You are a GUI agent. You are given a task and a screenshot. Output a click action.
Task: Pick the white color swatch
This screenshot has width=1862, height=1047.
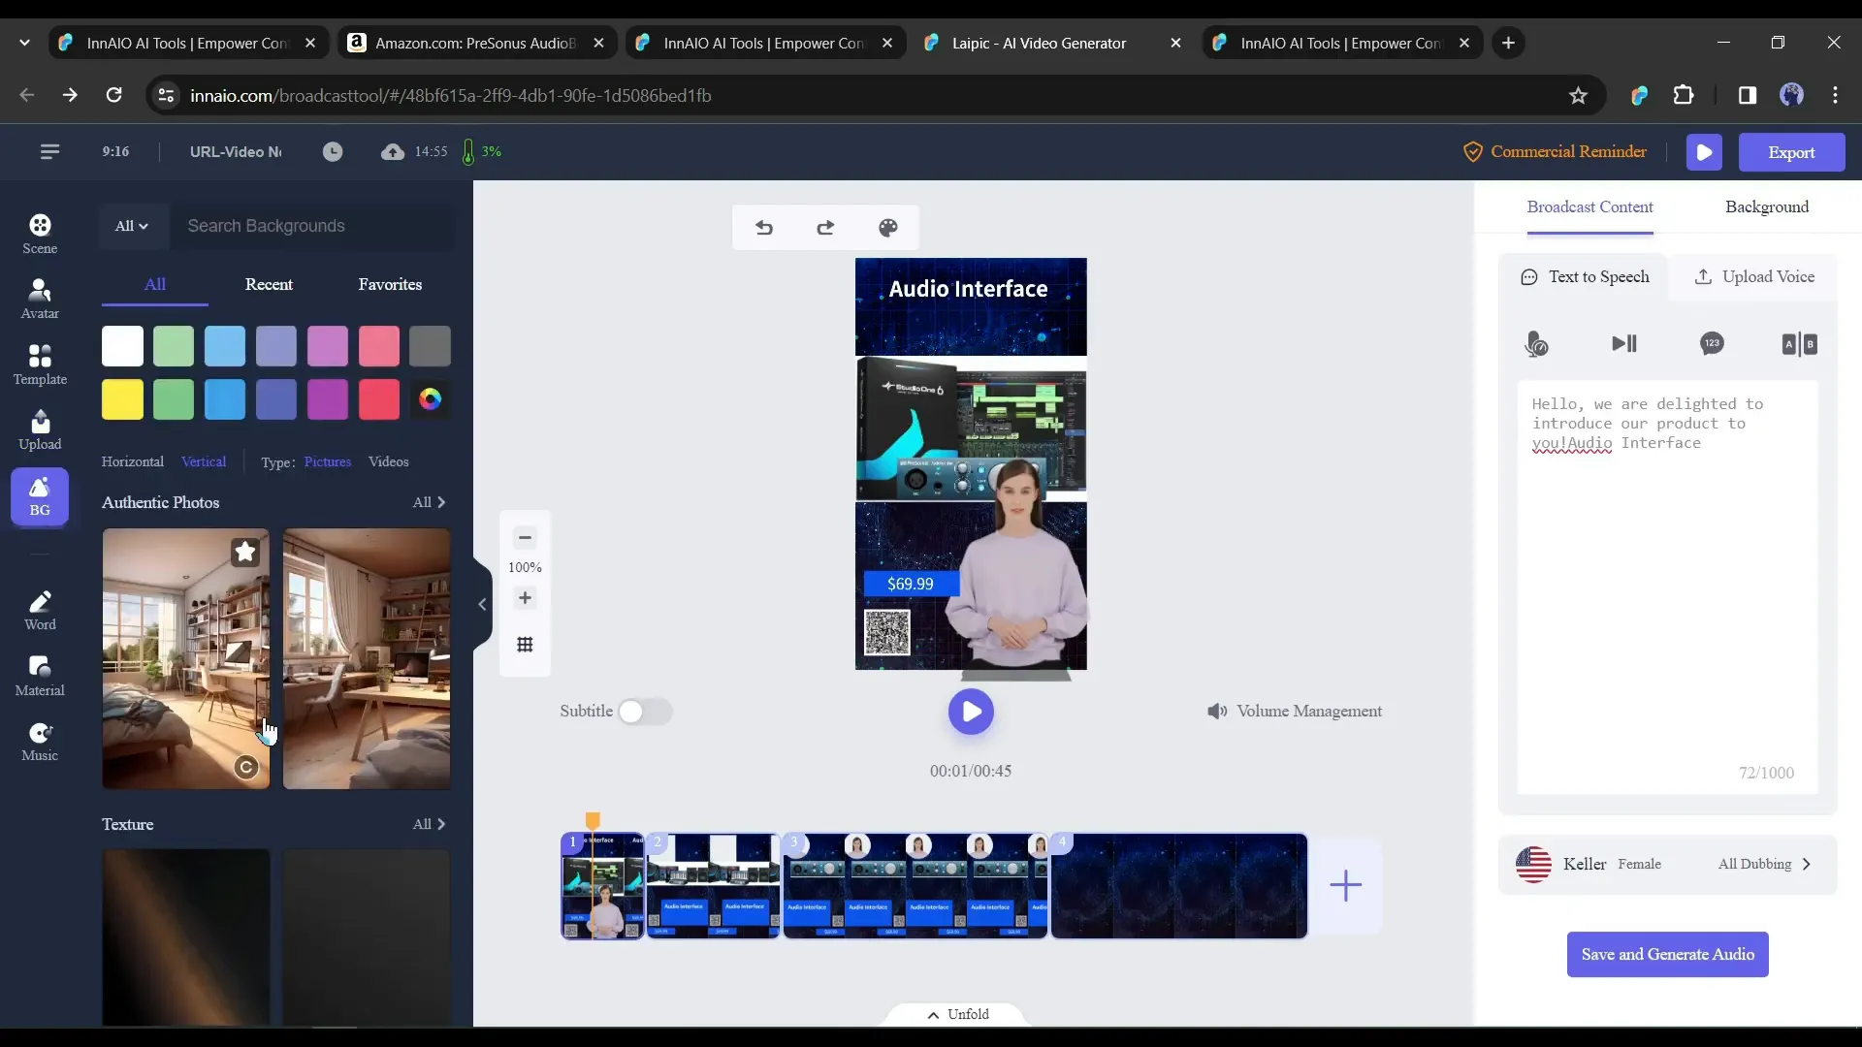click(122, 346)
